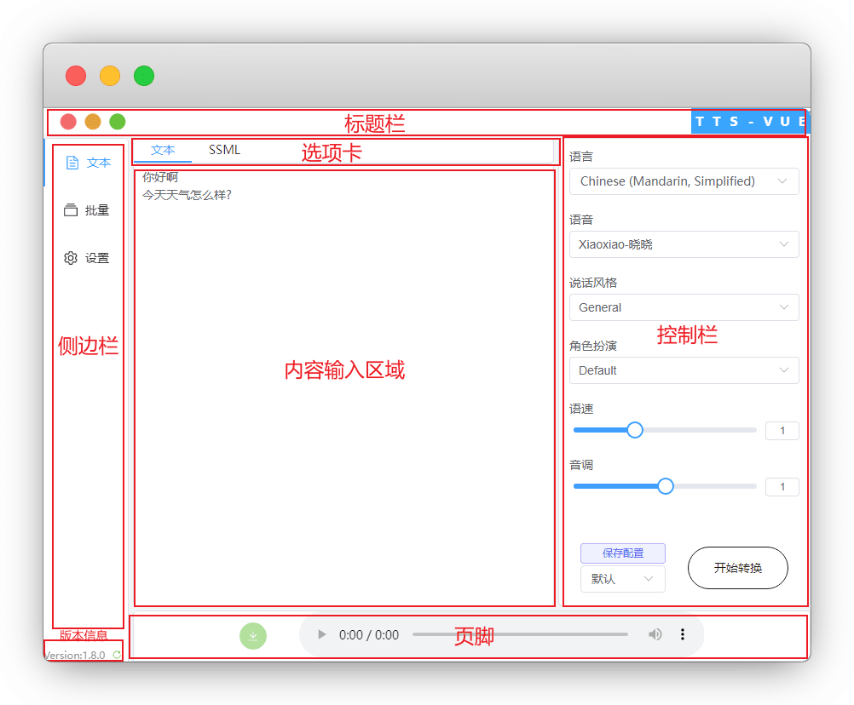
Task: Expand the 语言 language dropdown
Action: click(684, 181)
